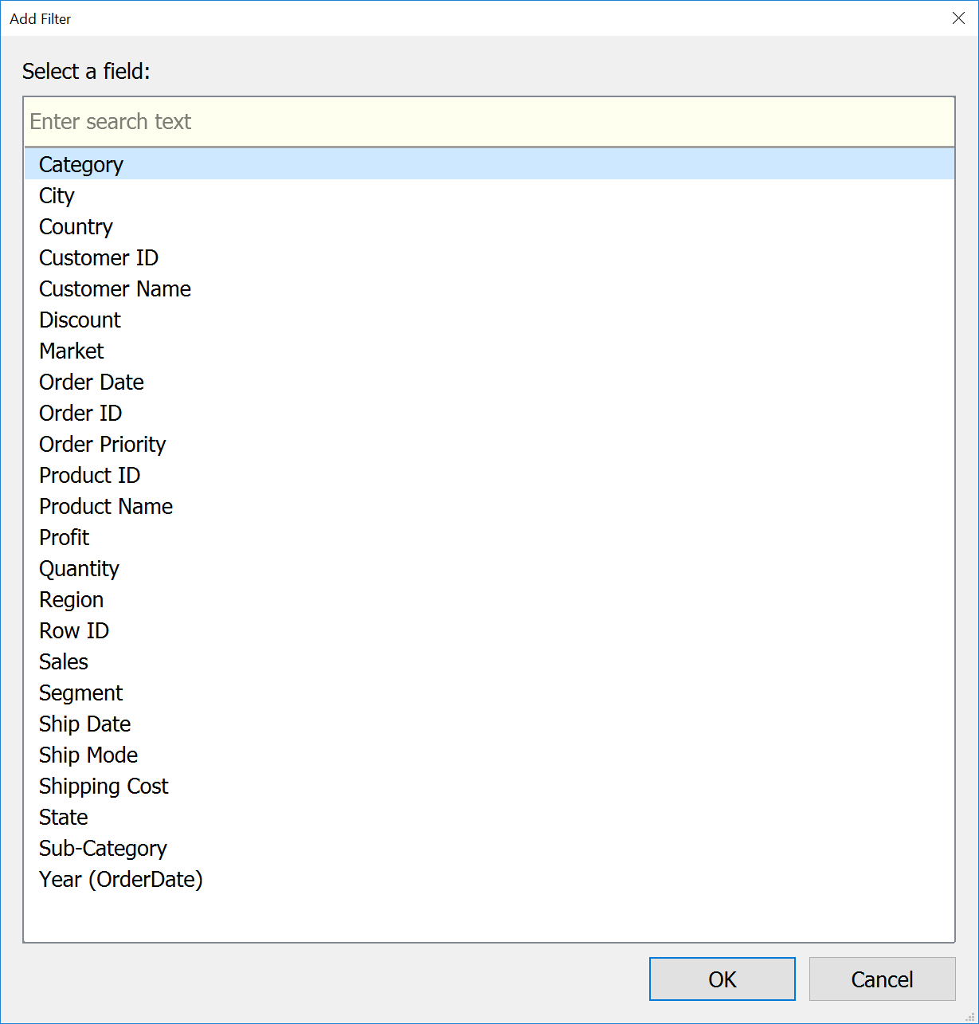Choose City from the field list

click(57, 196)
